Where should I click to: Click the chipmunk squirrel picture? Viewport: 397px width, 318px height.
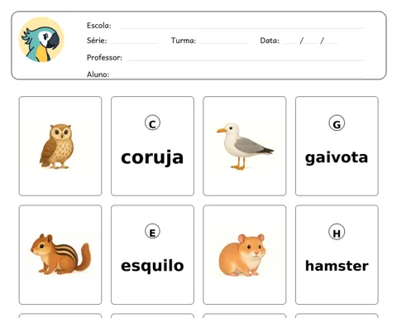[x=60, y=254]
